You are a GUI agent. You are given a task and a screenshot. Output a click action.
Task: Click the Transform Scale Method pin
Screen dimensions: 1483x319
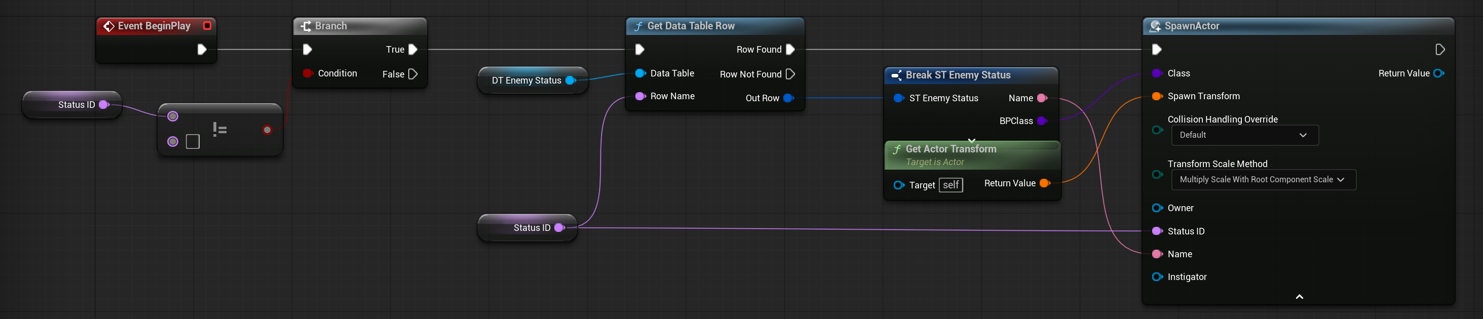pos(1157,175)
